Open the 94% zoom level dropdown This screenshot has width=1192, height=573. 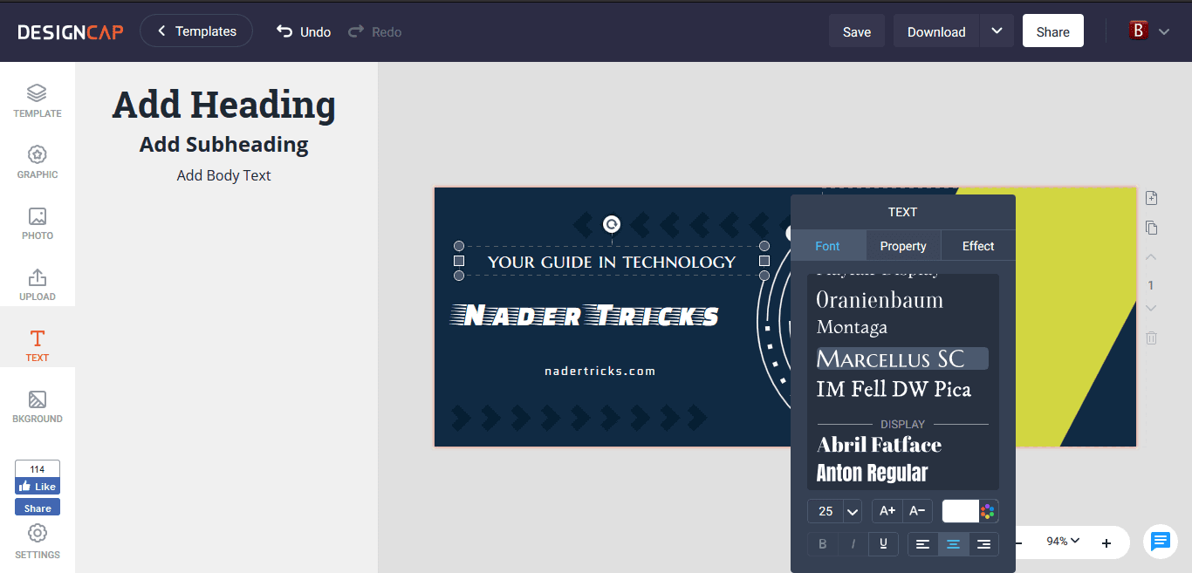click(1064, 542)
